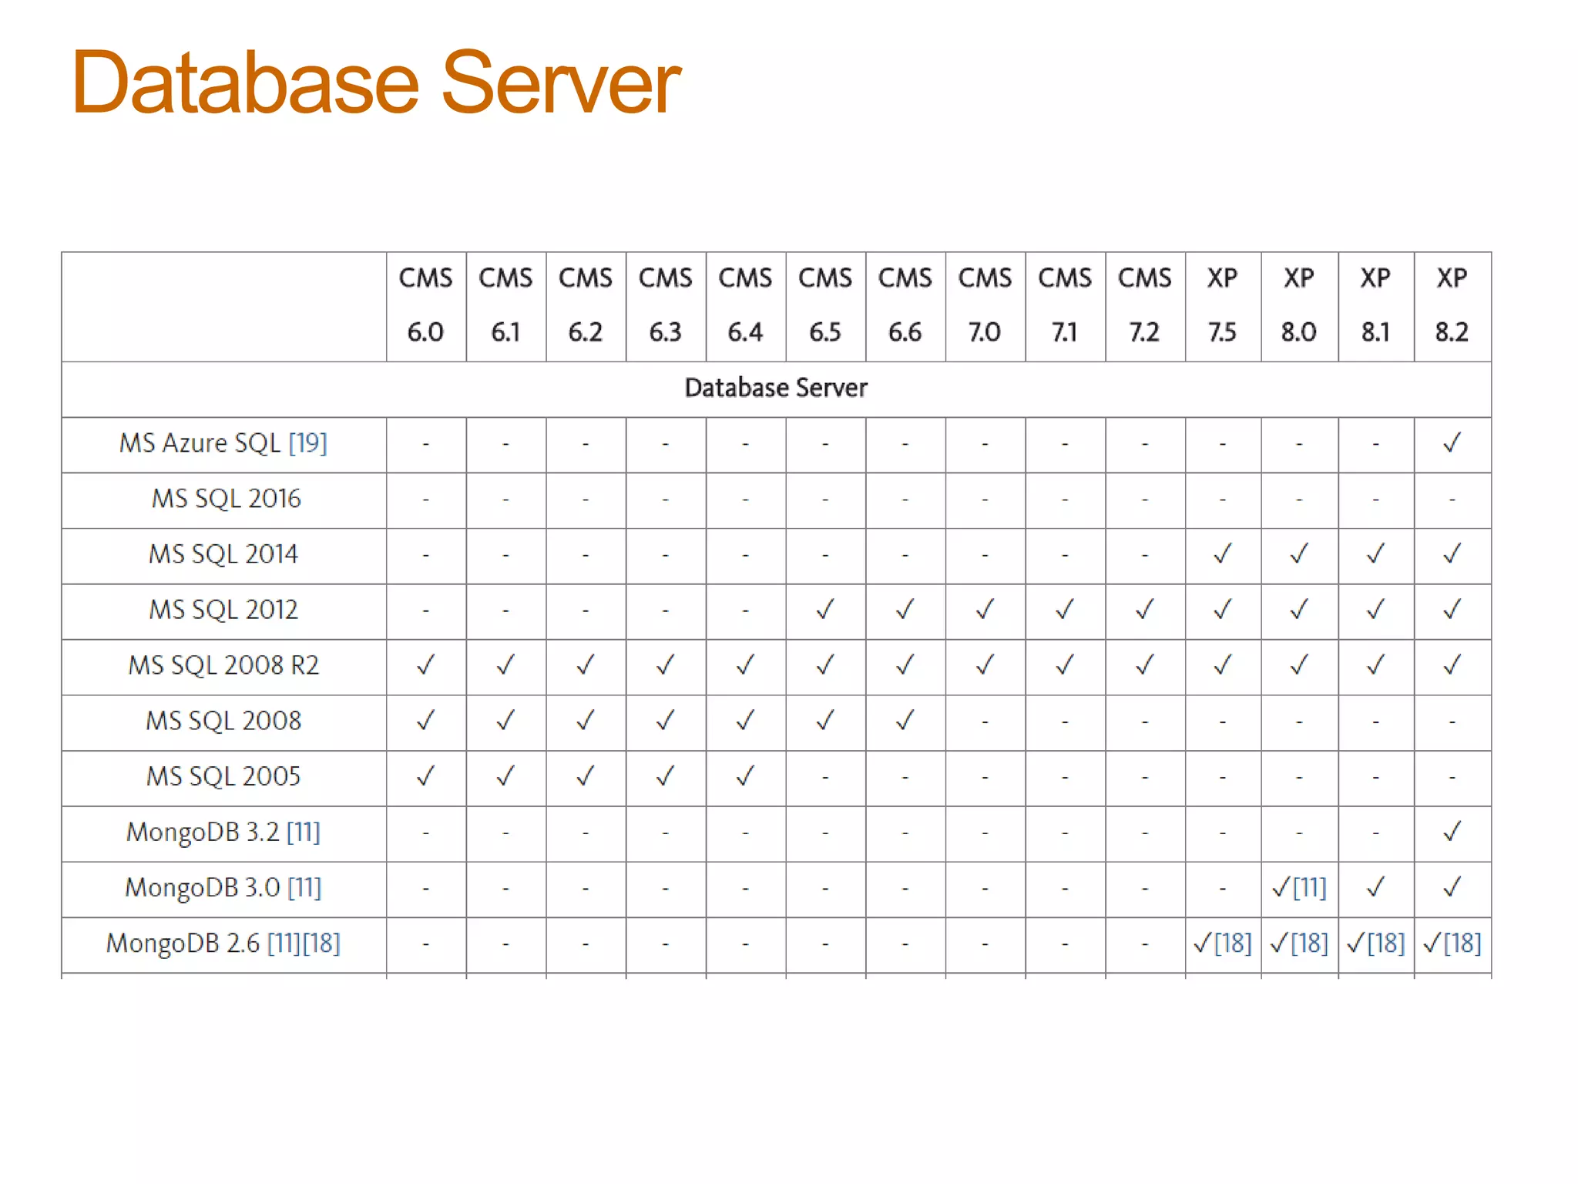
Task: Click MS SQL 2008 checkmark under CMS 6.2
Action: click(x=586, y=721)
